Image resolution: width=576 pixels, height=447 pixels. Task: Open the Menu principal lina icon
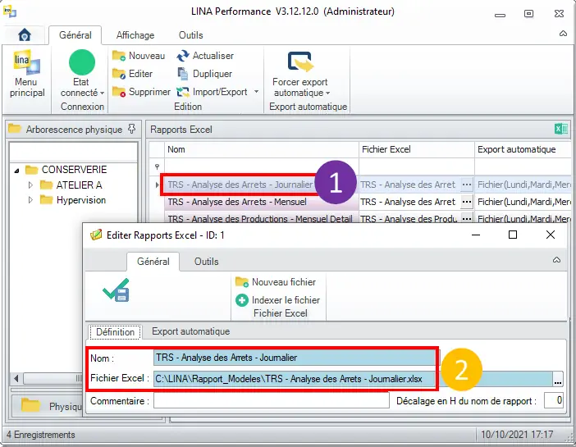(27, 62)
